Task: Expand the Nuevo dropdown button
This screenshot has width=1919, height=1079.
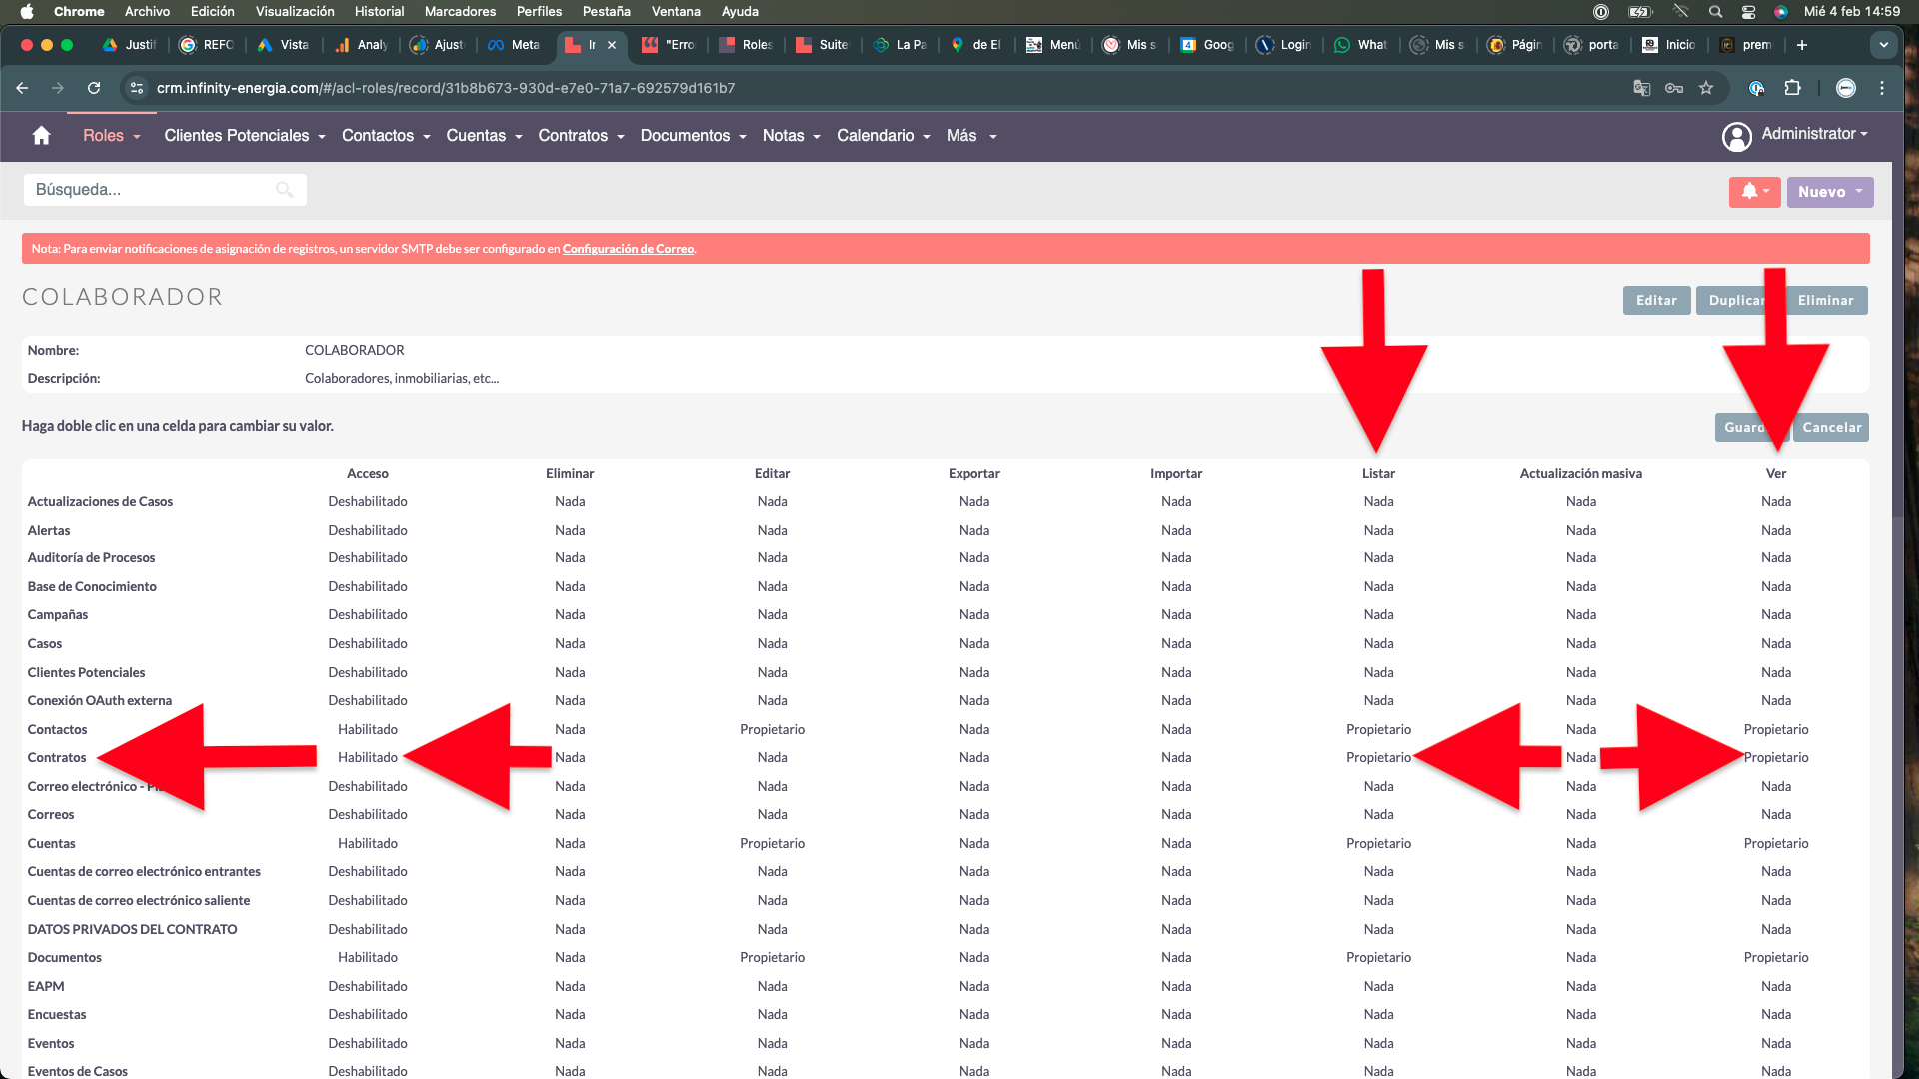Action: [1830, 192]
